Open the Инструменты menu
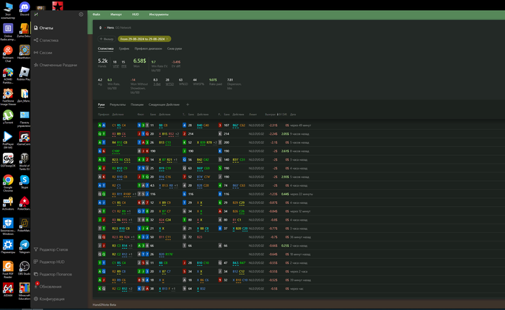 pos(159,14)
